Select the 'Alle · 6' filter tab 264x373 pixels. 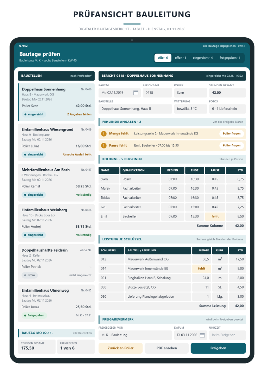pyautogui.click(x=163, y=58)
